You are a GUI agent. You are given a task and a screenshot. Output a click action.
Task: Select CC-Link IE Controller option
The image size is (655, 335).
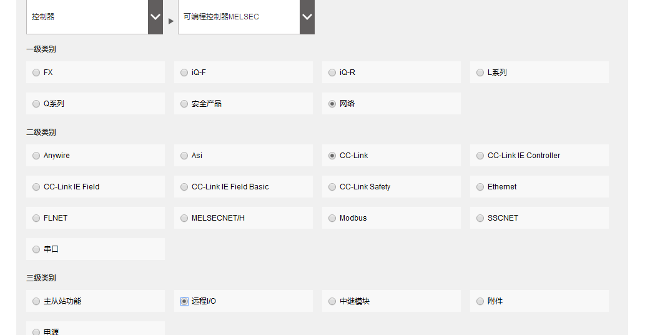pos(480,156)
